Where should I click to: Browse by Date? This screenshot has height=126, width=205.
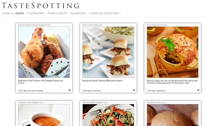coord(20,13)
